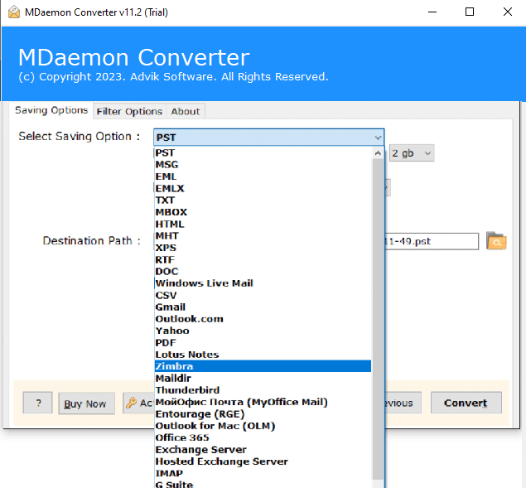The height and width of the screenshot is (488, 526).
Task: Minimize the MDaemon Converter window
Action: pyautogui.click(x=432, y=12)
